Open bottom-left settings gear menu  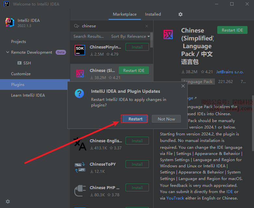coord(8,201)
